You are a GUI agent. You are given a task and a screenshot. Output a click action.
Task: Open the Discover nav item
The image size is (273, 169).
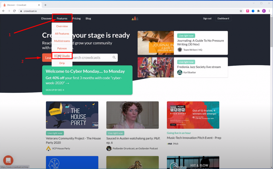[46, 18]
